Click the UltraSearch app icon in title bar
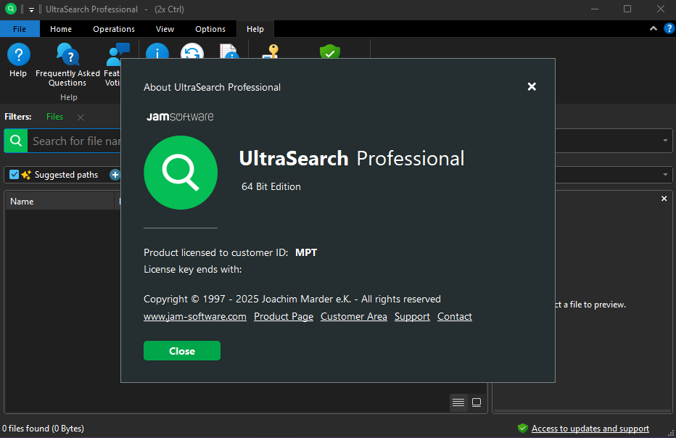Screen dimensions: 676x438 [10, 9]
